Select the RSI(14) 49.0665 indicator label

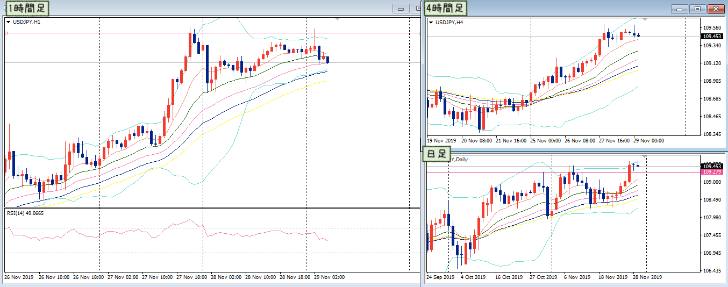click(25, 213)
